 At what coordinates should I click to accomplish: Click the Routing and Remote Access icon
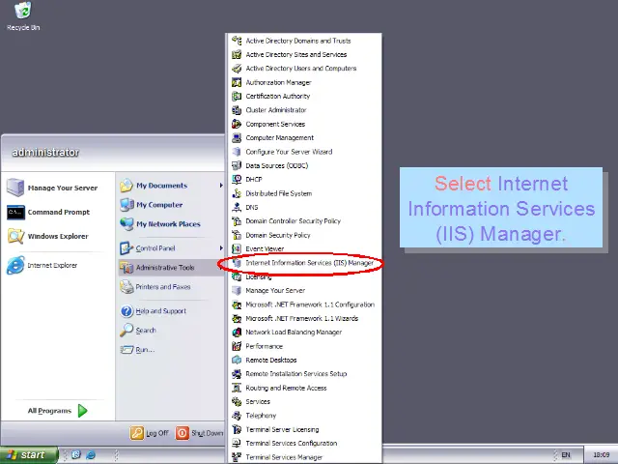pyautogui.click(x=237, y=388)
